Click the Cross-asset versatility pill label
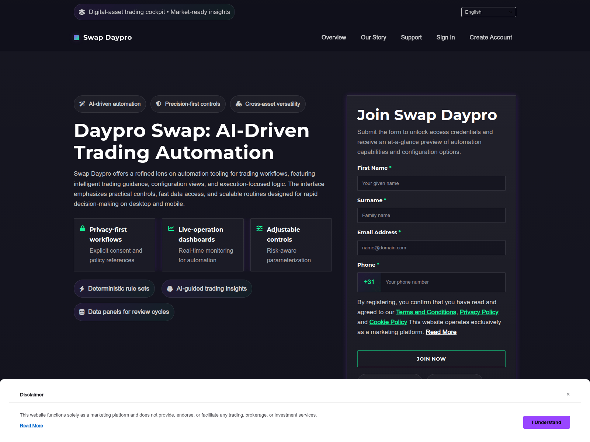This screenshot has width=590, height=442. coord(273,104)
